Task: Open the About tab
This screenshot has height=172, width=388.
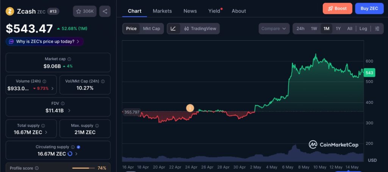Action: (x=239, y=11)
